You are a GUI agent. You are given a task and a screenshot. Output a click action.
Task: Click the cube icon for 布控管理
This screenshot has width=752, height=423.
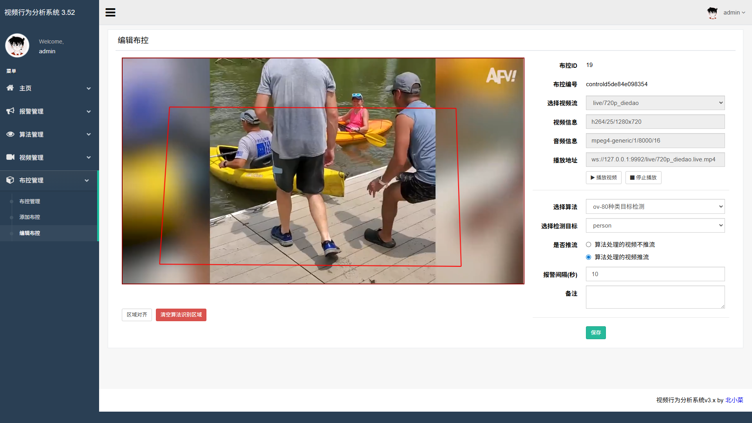10,180
